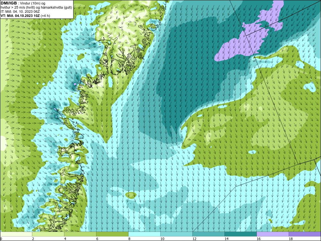The width and height of the screenshot is (321, 241).
Task: Click the 8–10 m/s light cyan swatch
Action: pyautogui.click(x=144, y=234)
